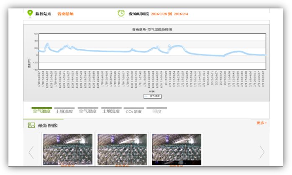292x175 pixels.
Task: Switch to the 照度 tab
Action: tap(156, 111)
